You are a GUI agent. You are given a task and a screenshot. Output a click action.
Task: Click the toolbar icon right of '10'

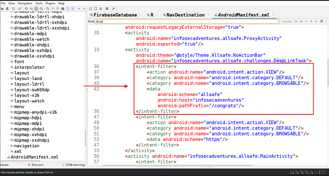click(x=41, y=8)
